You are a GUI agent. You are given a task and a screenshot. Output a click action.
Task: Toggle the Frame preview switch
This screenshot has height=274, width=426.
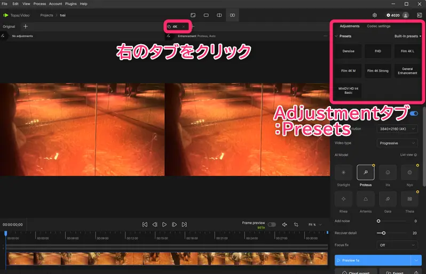272,224
